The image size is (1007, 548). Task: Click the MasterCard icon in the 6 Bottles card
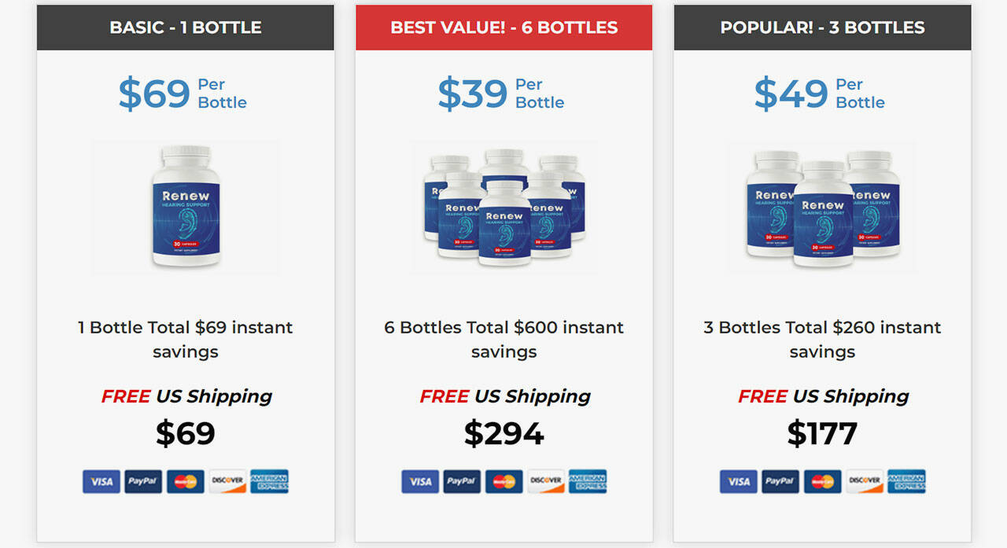point(503,481)
